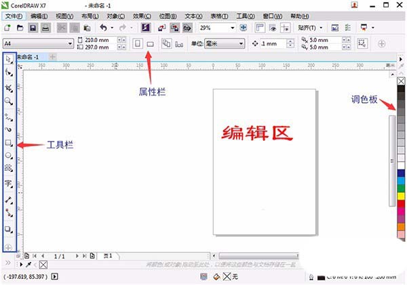The width and height of the screenshot is (407, 285).
Task: Select the Text tool (字)
Action: tap(9, 183)
